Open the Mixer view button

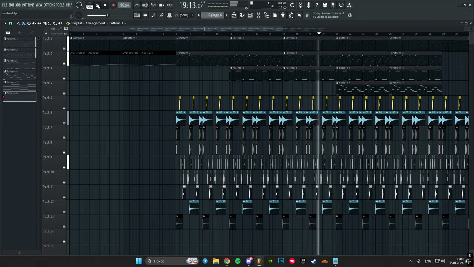[258, 15]
